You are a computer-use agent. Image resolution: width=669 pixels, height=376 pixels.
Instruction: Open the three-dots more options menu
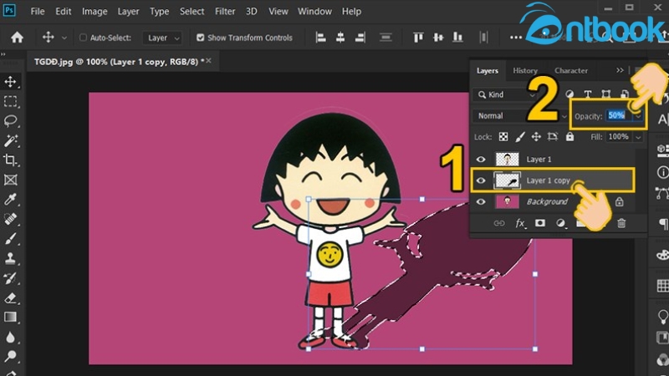click(515, 38)
